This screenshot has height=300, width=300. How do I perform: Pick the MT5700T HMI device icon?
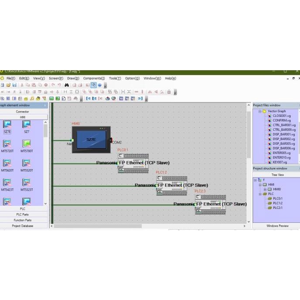tap(27, 144)
